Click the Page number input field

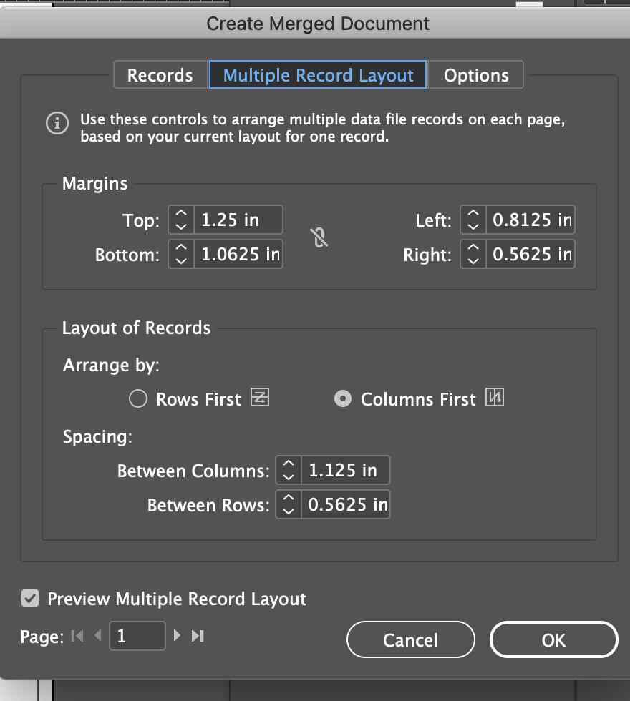[137, 635]
